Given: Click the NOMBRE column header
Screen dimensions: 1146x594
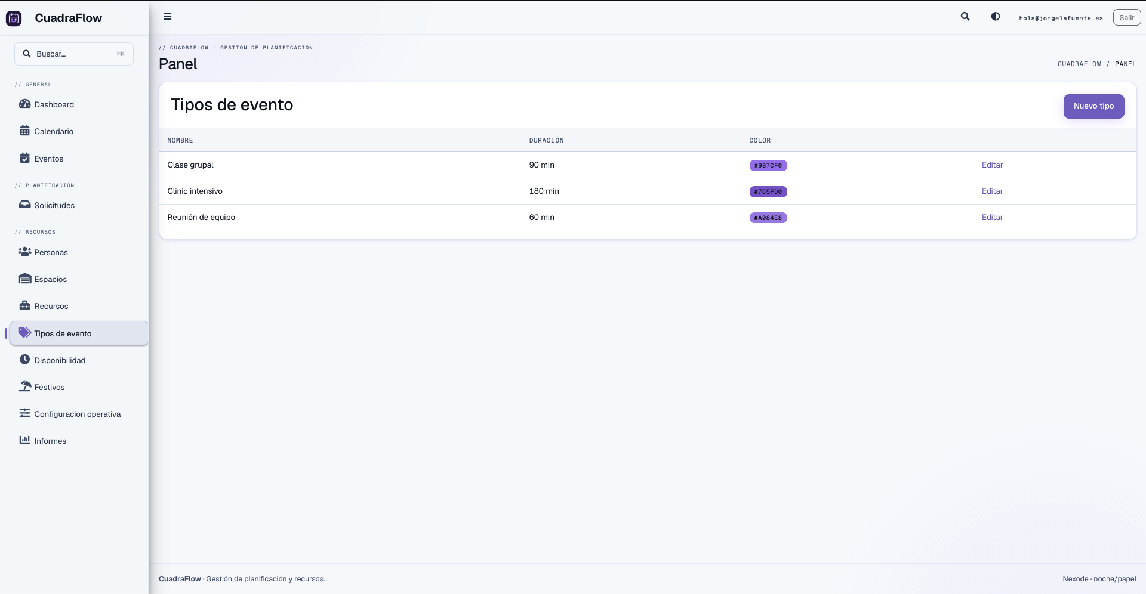Looking at the screenshot, I should [x=180, y=141].
